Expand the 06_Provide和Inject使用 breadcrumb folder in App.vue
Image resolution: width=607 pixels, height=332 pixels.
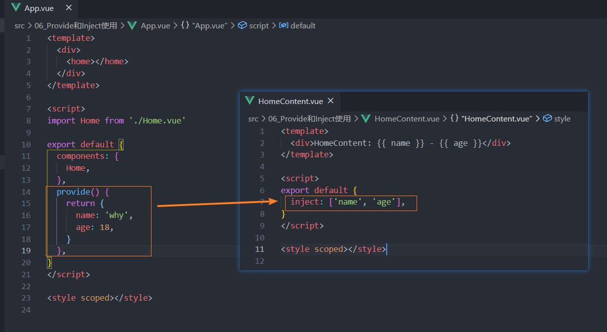(x=76, y=25)
